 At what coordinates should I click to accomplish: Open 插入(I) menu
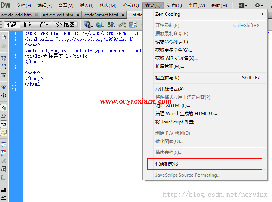point(87,6)
